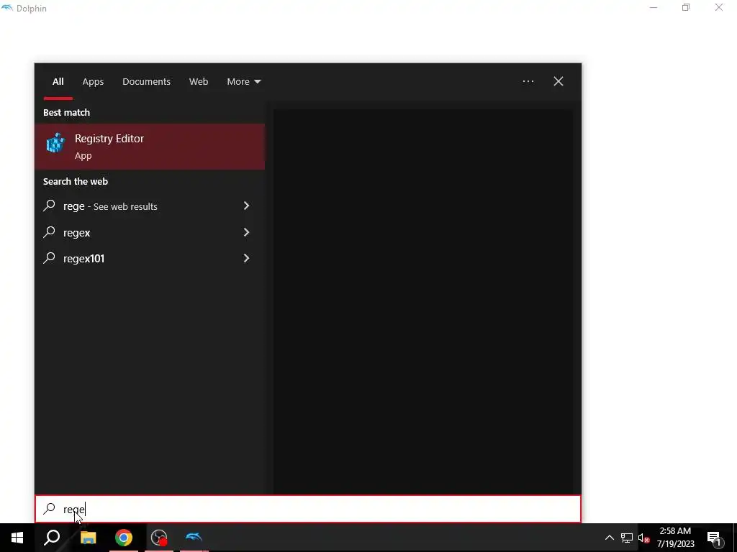
Task: Minimize the Dolphin window
Action: pos(654,7)
